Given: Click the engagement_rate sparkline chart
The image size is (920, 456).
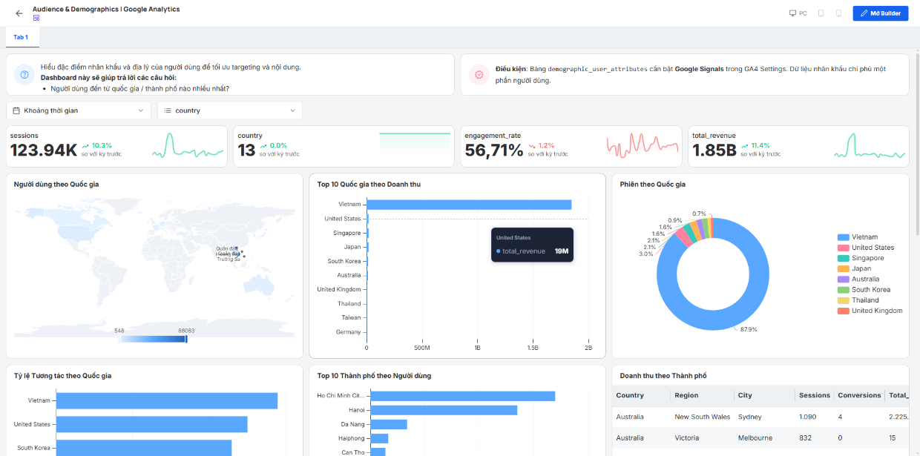Looking at the screenshot, I should point(643,145).
